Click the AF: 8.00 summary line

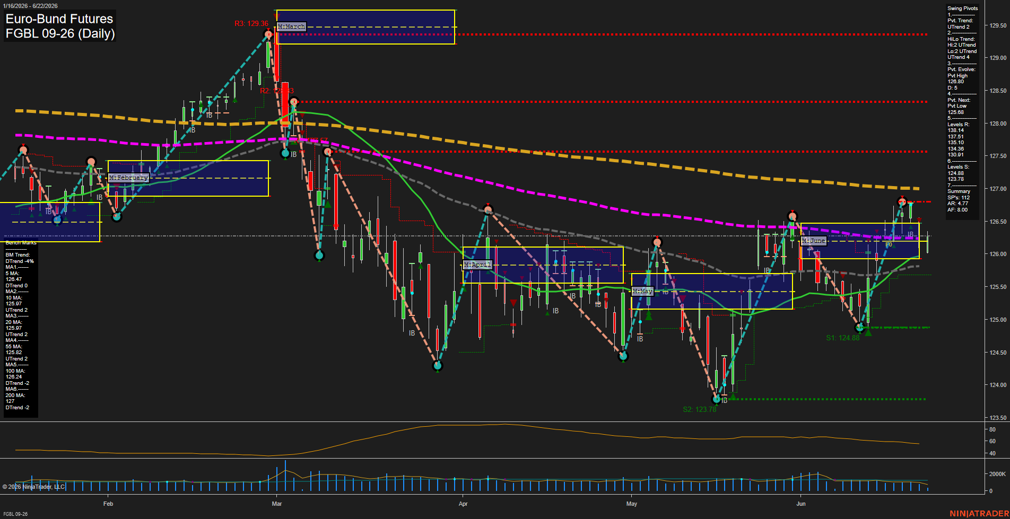click(x=957, y=210)
